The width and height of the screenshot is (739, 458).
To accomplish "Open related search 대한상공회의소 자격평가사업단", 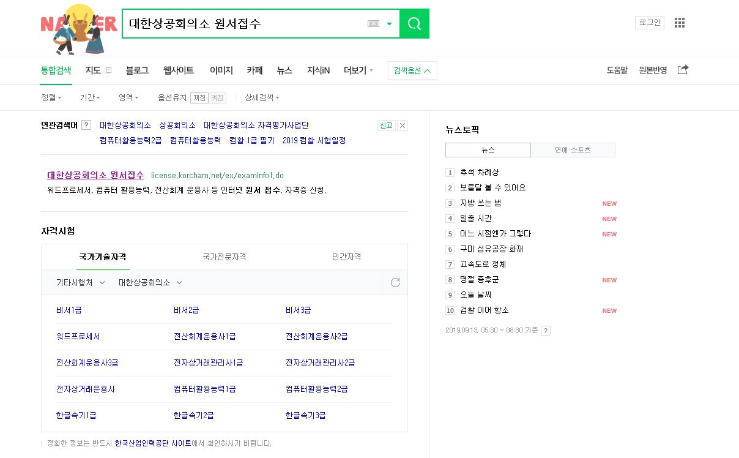I will point(256,125).
